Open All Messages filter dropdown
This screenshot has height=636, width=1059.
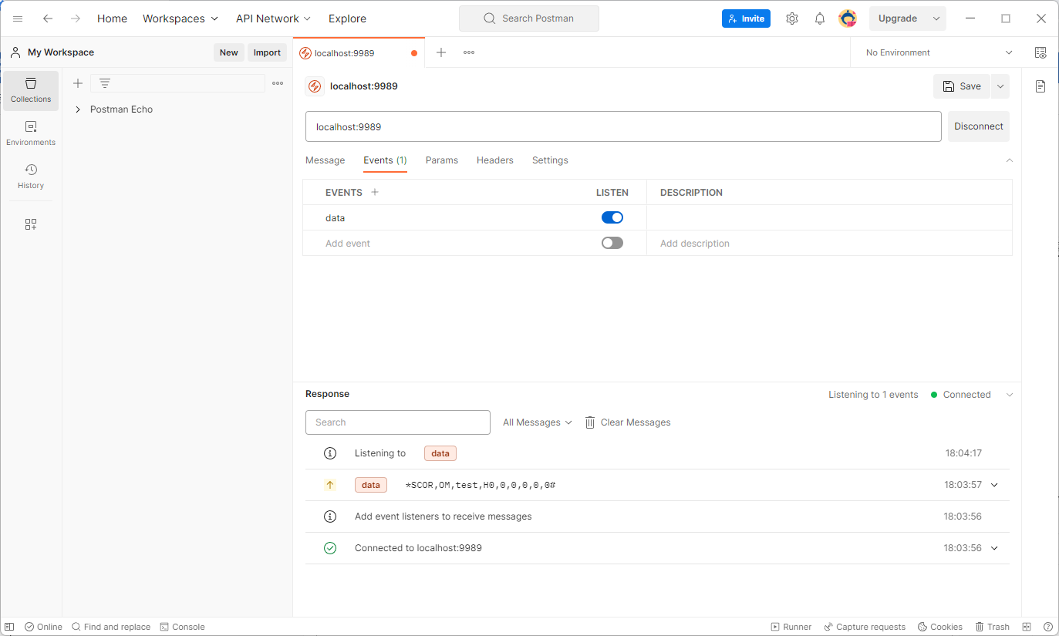(538, 422)
